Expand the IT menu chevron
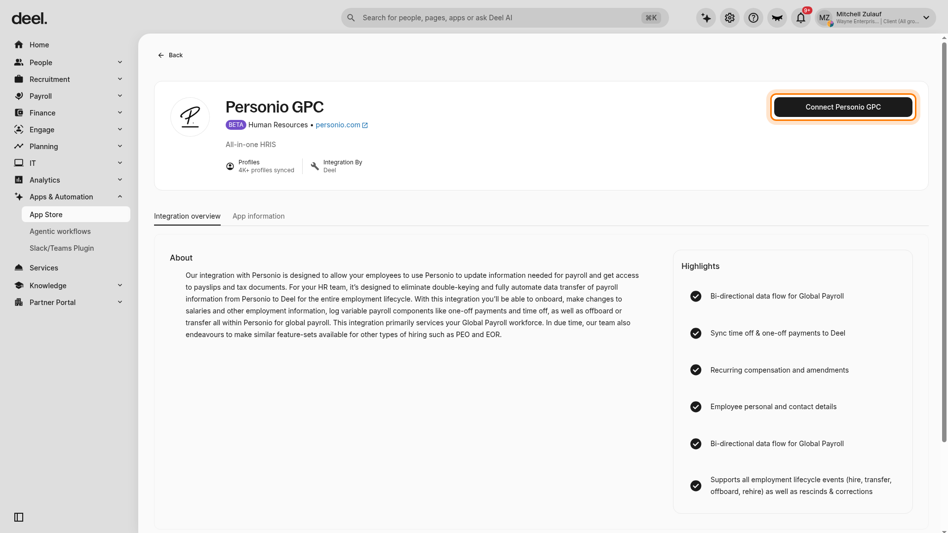 [x=120, y=163]
